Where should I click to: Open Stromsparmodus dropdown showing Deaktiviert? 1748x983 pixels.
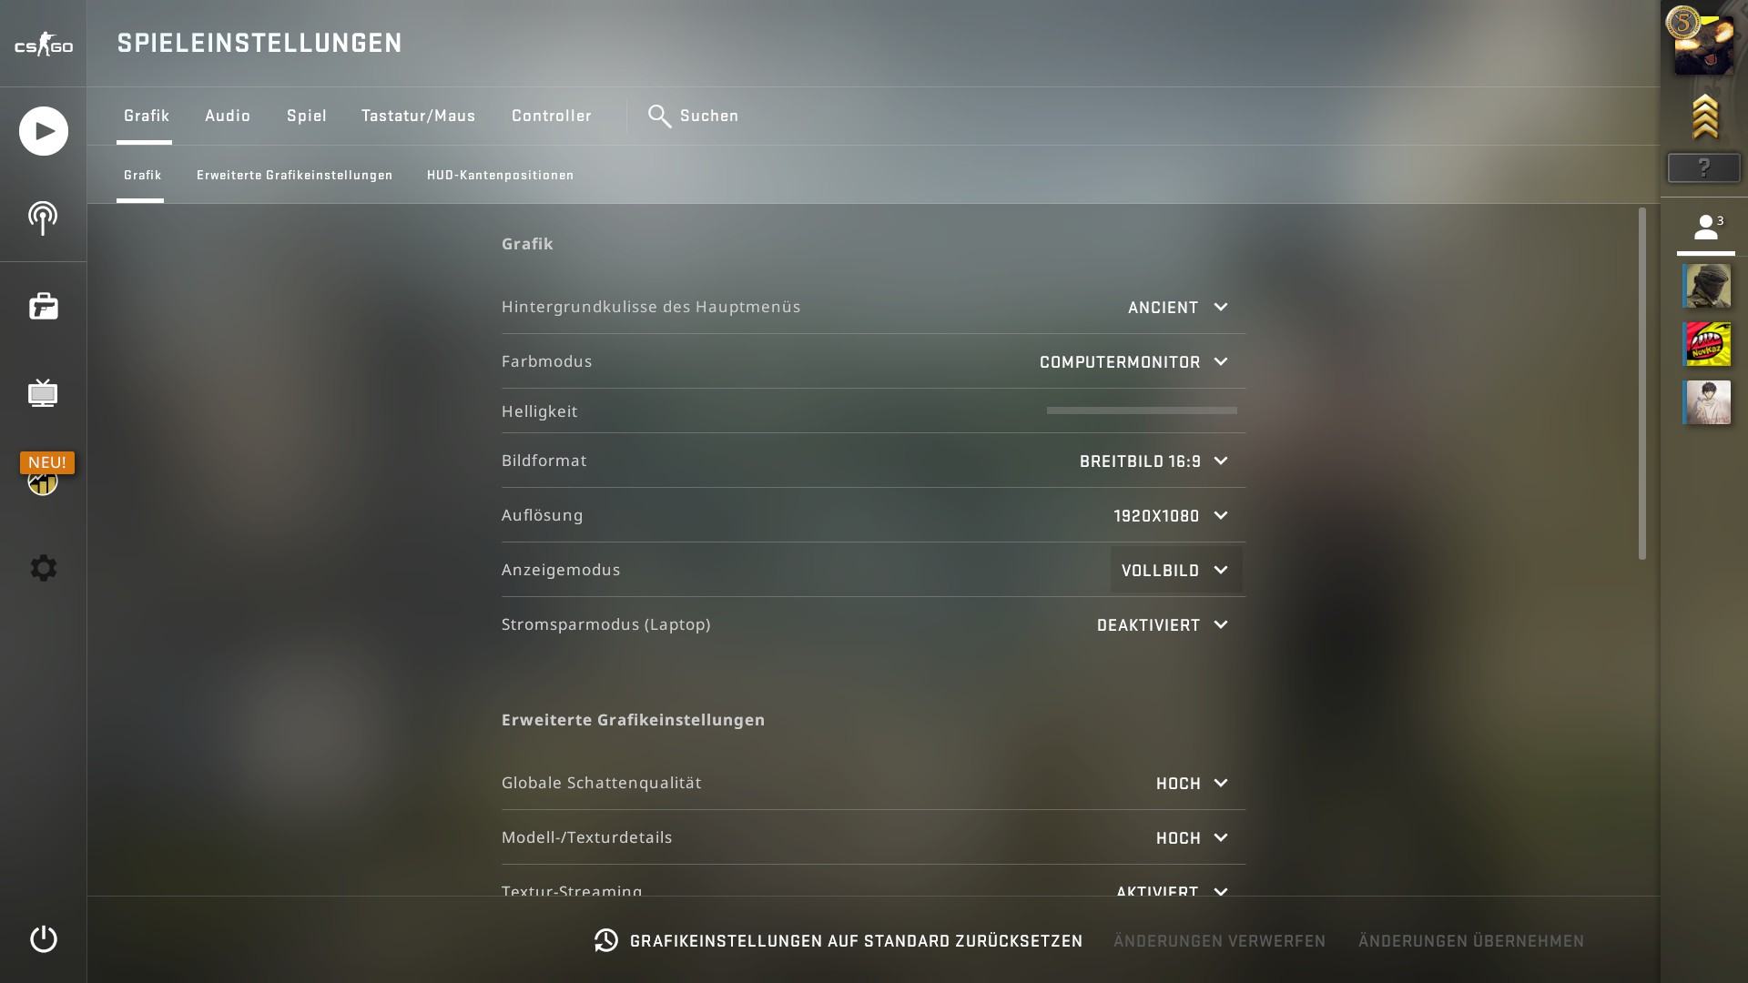click(1163, 625)
